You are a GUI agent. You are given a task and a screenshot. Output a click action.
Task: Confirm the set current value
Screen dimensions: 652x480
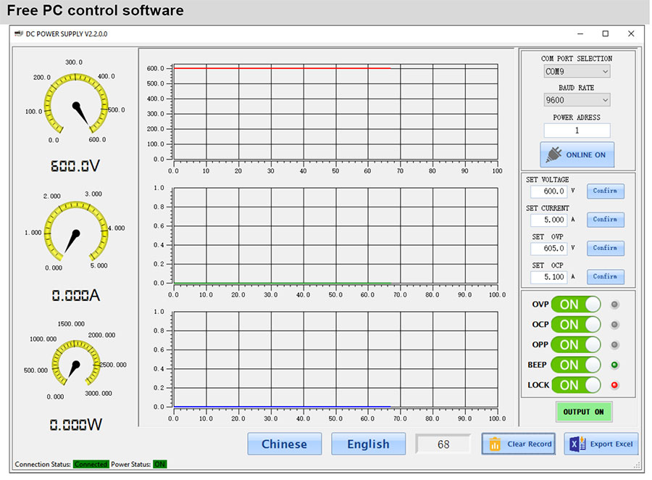click(x=606, y=220)
